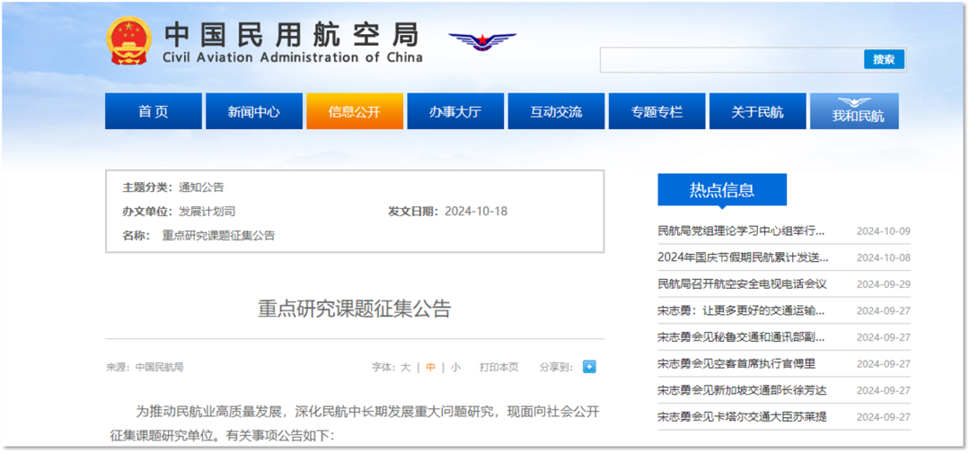Navigate to 关于民航 about page
The image size is (970, 453).
click(x=756, y=112)
